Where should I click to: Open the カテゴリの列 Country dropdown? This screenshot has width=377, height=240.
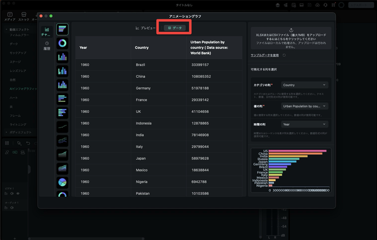pyautogui.click(x=305, y=85)
